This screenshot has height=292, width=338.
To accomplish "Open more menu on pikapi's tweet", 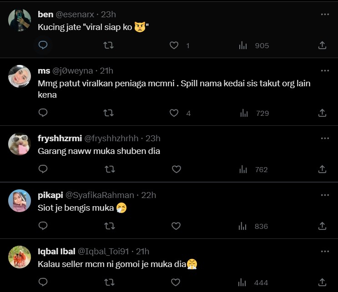I will tap(325, 195).
